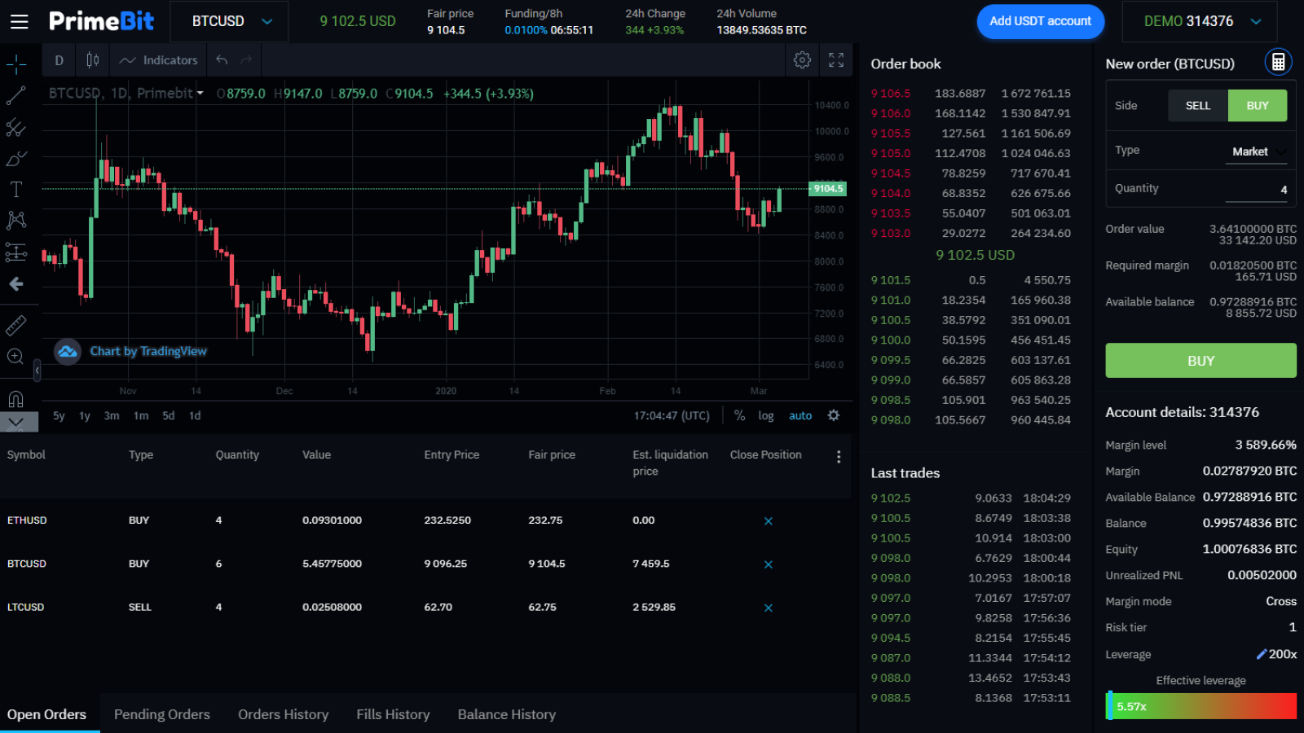Viewport: 1304px width, 733px height.
Task: Switch to Pending Orders tab
Action: pos(162,714)
